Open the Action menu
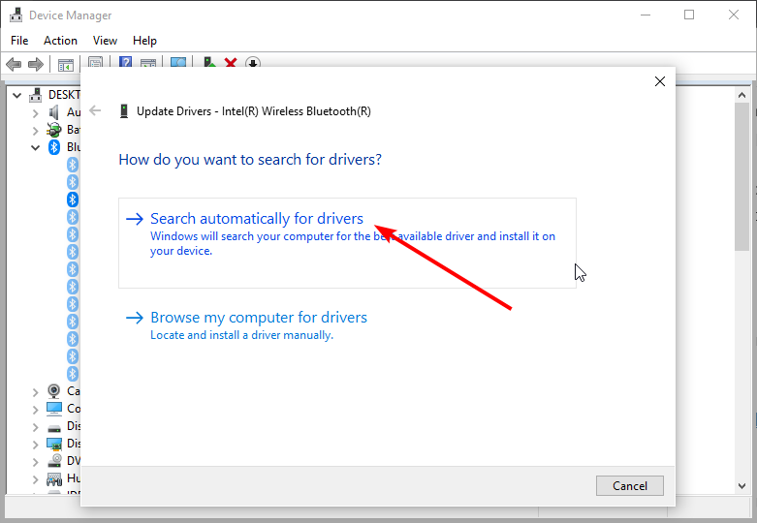The height and width of the screenshot is (523, 757). [60, 41]
